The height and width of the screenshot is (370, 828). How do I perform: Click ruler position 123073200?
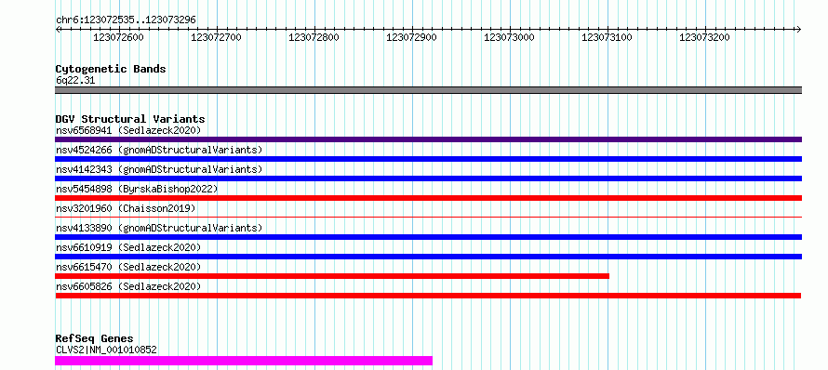click(705, 38)
